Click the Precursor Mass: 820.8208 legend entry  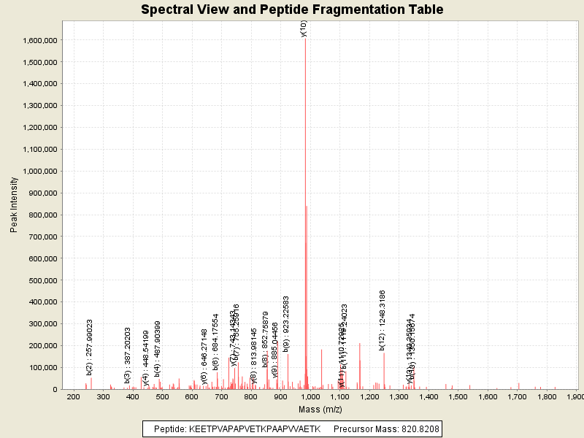386,429
